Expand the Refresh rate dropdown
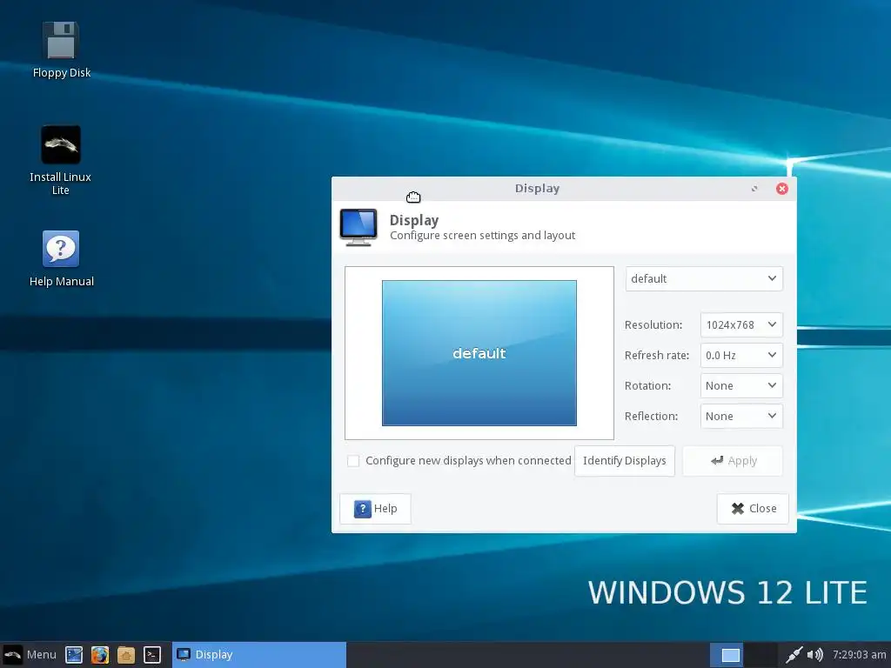891x668 pixels. click(x=741, y=356)
